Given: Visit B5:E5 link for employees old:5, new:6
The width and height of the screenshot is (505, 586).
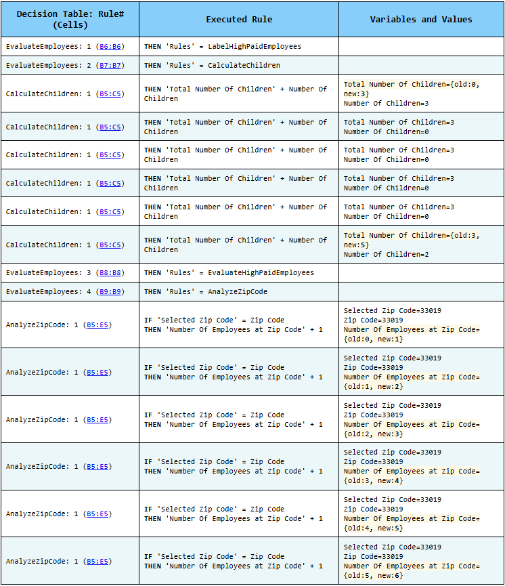Looking at the screenshot, I should pyautogui.click(x=97, y=562).
